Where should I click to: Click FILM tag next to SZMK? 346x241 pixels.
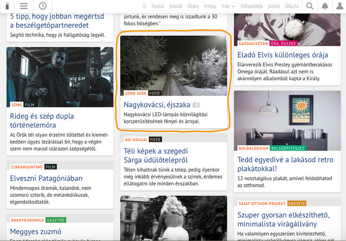coord(29,104)
